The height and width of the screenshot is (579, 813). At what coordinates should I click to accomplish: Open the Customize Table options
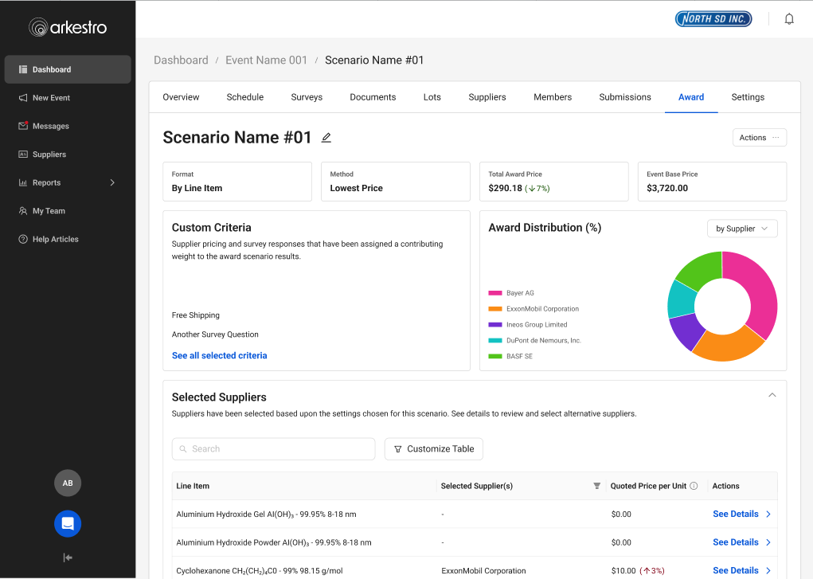pyautogui.click(x=433, y=448)
